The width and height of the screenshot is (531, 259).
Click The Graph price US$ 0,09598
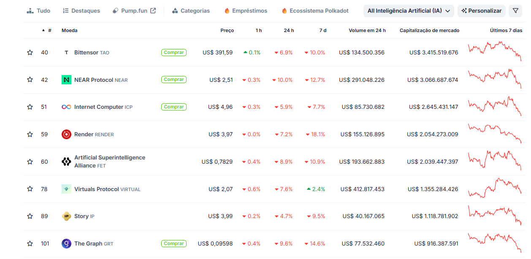click(215, 243)
